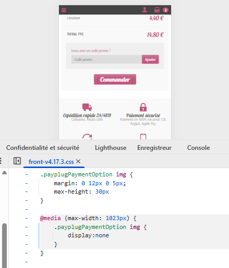229x268 pixels.
Task: Select the front-v4.17.3.css tab
Action: [x=51, y=162]
